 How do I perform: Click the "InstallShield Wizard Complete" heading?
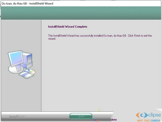[67, 27]
